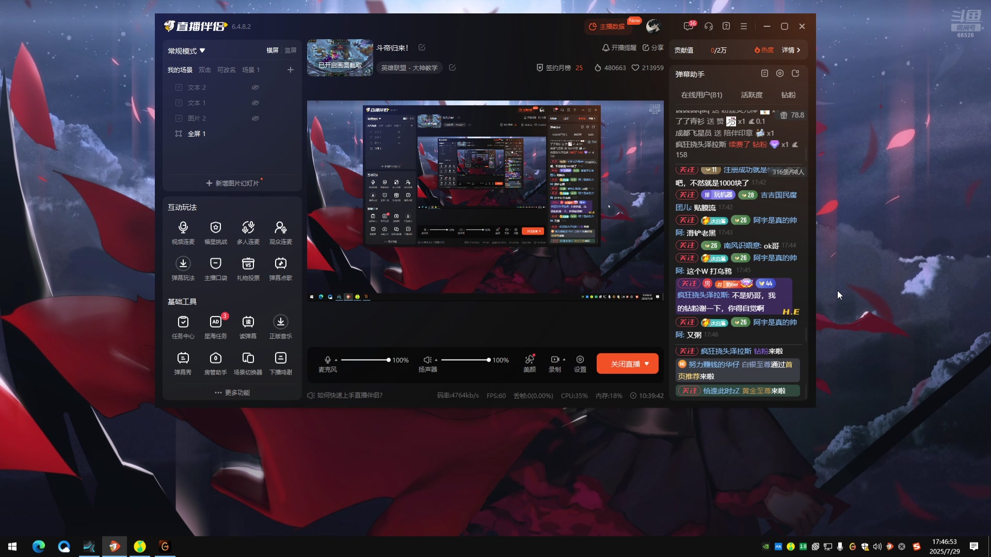The image size is (991, 557).
Task: Open 详情 details chevron
Action: coord(791,50)
